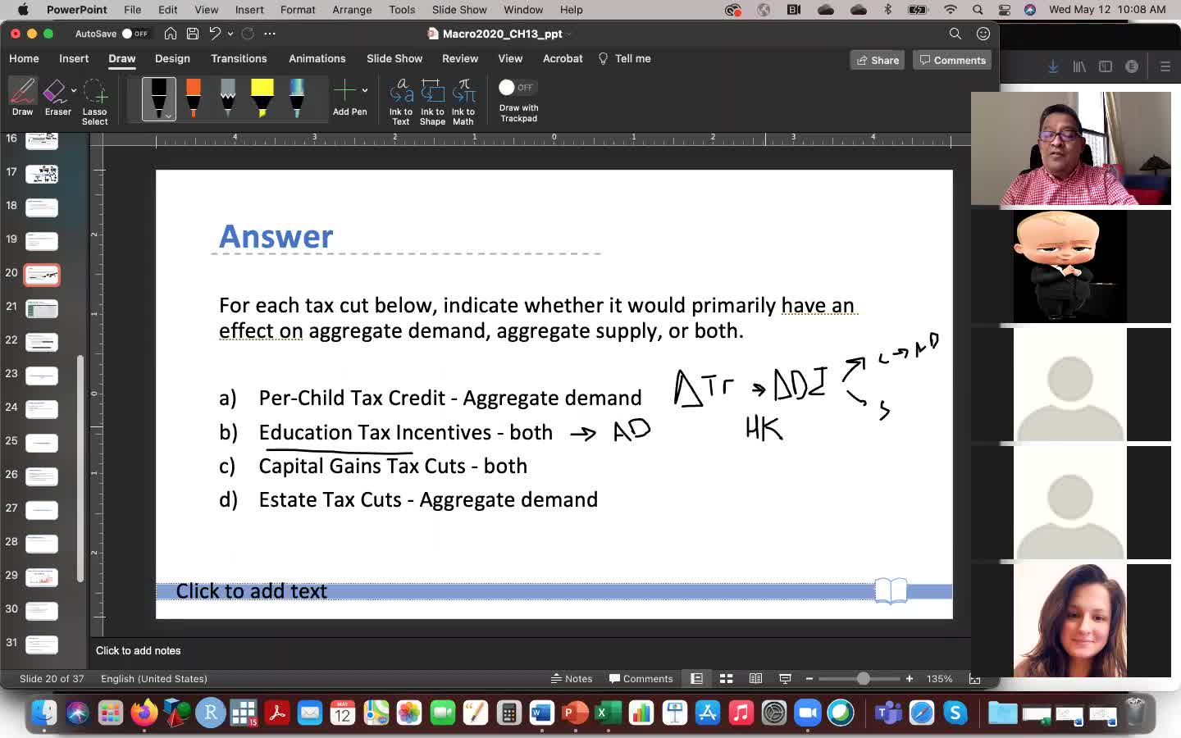Viewport: 1181px width, 738px height.
Task: Pick the galaxy-colored pen
Action: coord(297,98)
